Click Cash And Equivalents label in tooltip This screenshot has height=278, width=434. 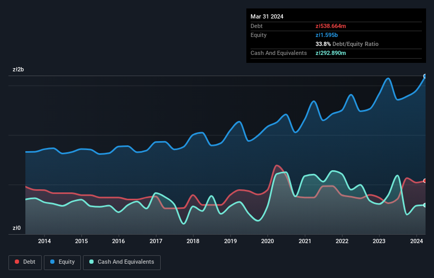[x=279, y=53]
